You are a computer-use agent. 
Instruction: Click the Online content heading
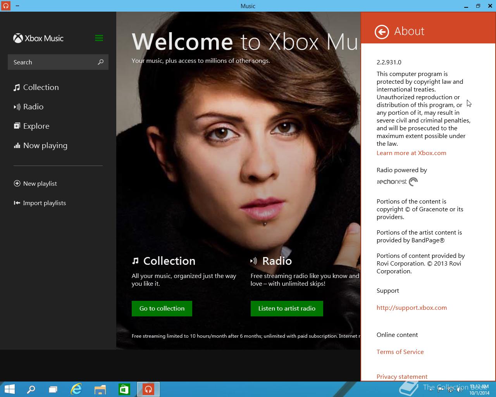click(397, 335)
